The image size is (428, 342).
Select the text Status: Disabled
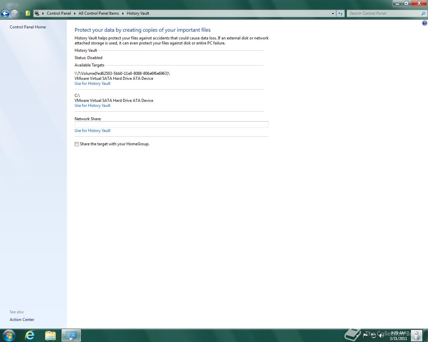88,58
